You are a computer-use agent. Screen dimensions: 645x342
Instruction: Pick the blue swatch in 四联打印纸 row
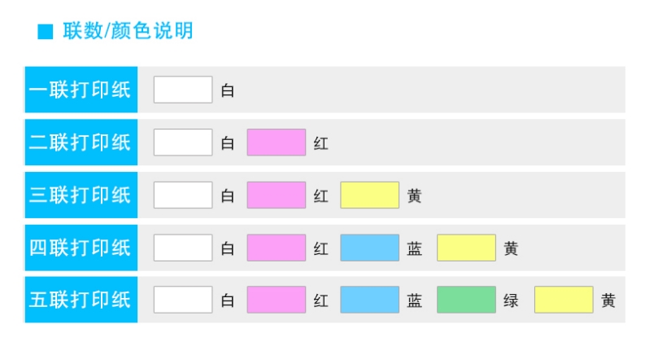coord(369,248)
